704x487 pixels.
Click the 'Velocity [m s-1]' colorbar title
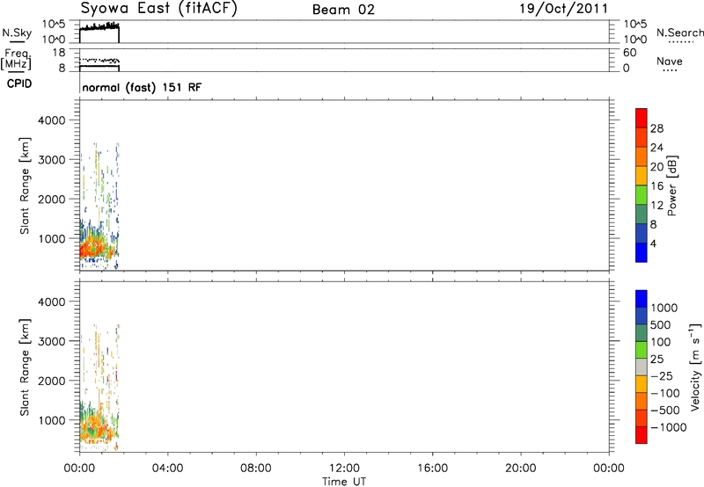tap(694, 367)
